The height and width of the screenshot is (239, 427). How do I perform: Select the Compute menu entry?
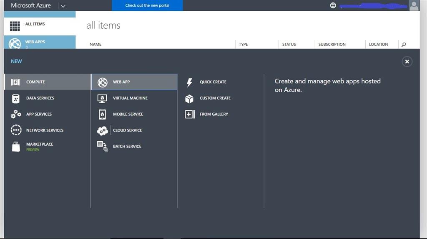click(48, 82)
